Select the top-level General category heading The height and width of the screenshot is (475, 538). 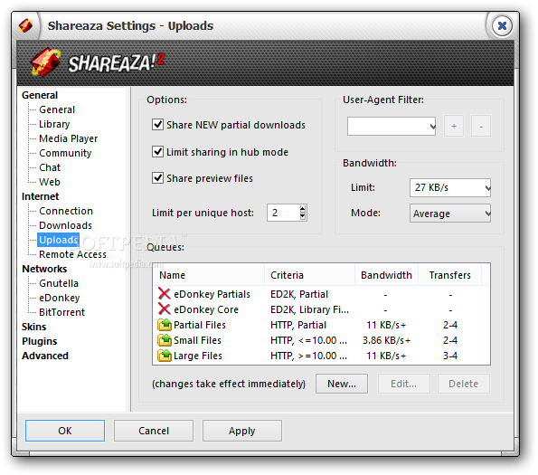(x=40, y=95)
